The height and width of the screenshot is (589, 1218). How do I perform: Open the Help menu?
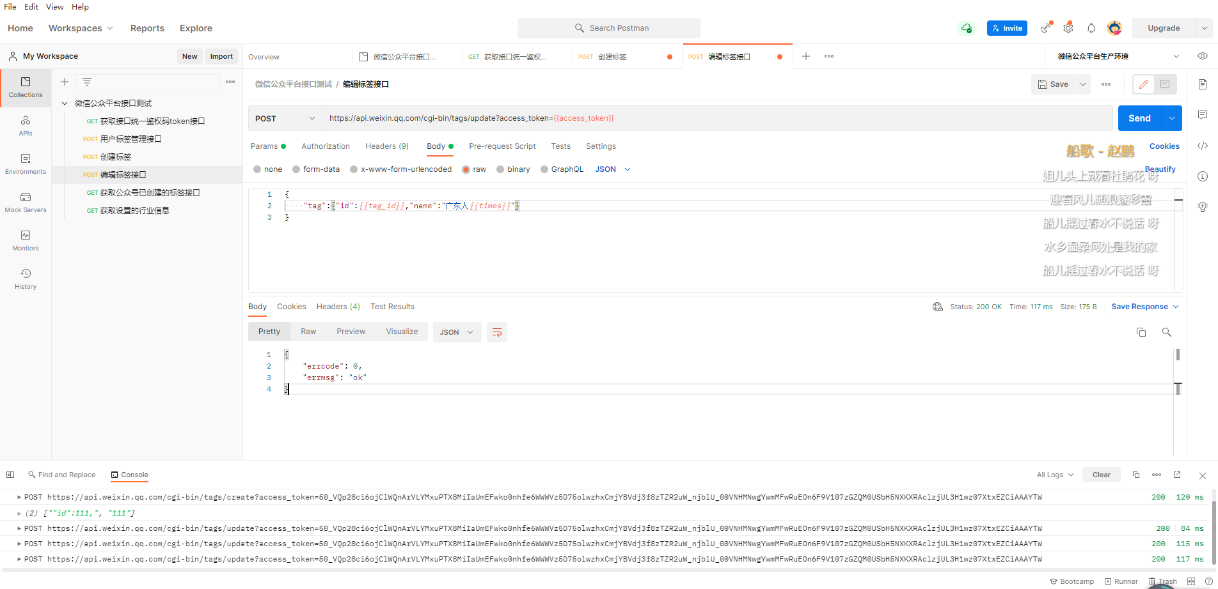[80, 6]
